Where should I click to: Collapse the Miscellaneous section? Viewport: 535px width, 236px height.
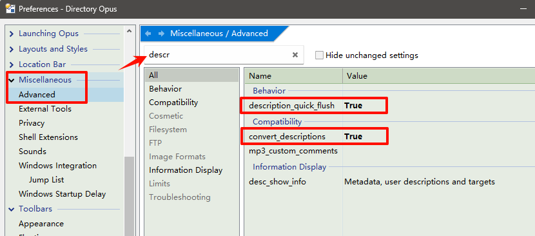12,80
